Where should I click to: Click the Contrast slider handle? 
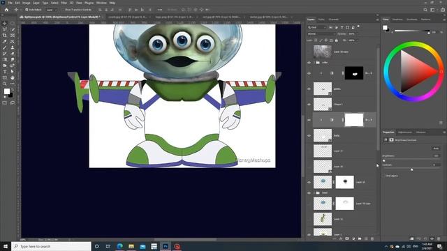[x=411, y=169]
